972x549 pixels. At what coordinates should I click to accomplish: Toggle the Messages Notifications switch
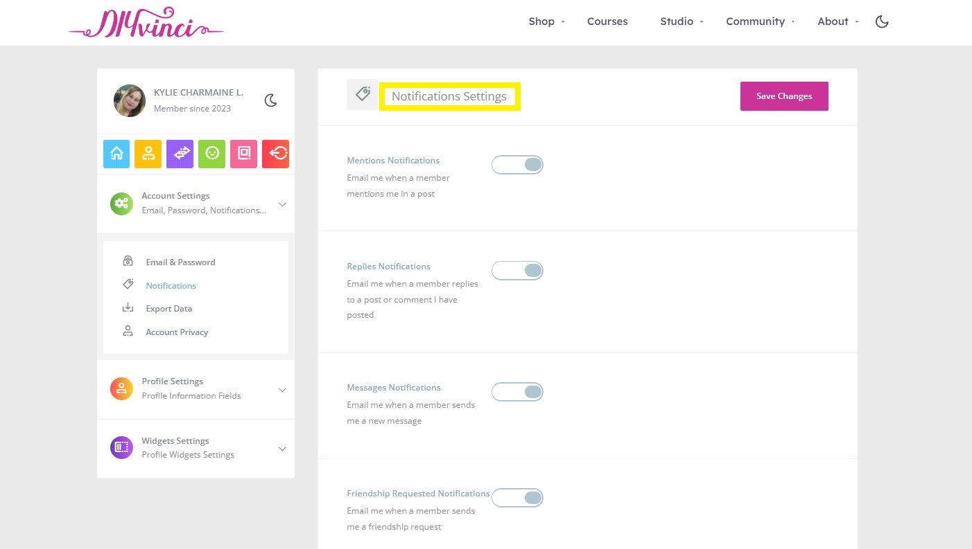coord(517,392)
